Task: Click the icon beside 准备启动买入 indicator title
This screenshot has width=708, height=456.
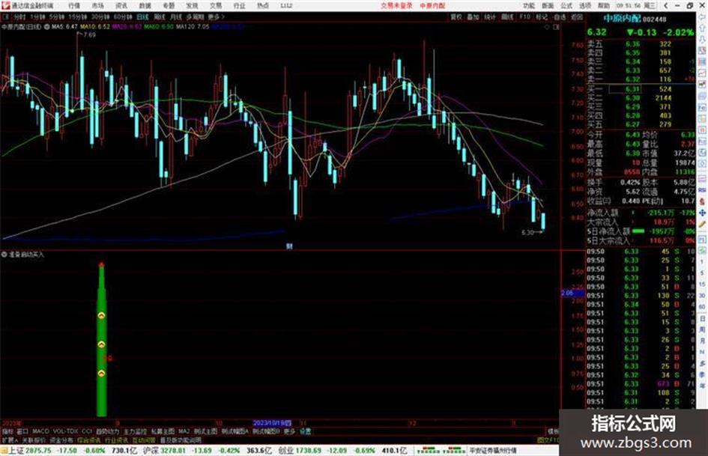Action: tap(4, 255)
